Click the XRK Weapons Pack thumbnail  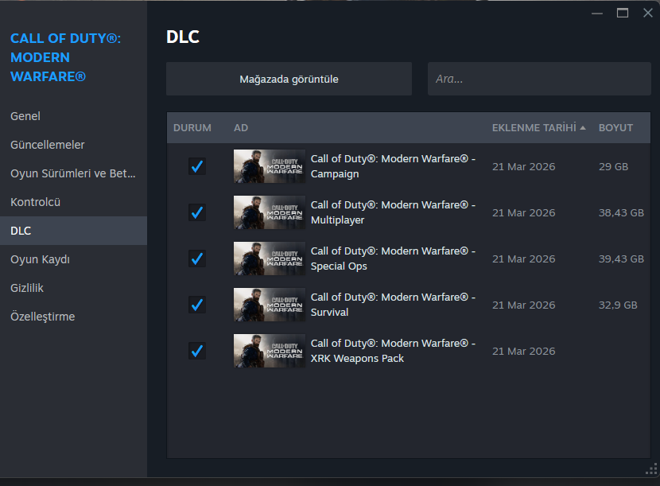270,351
